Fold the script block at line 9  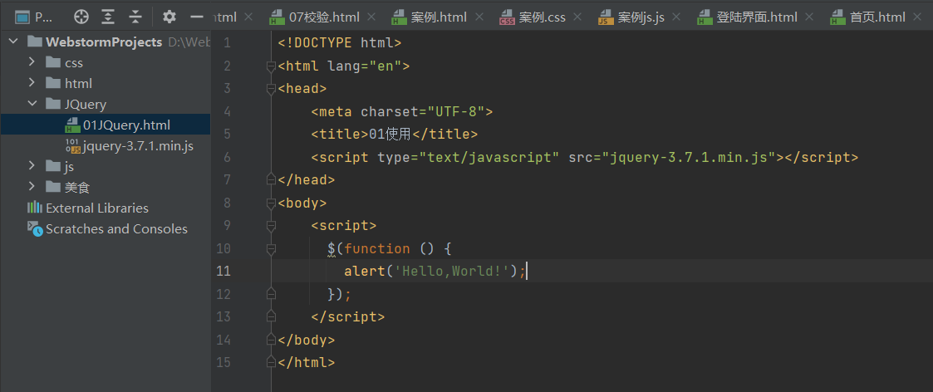click(x=272, y=226)
